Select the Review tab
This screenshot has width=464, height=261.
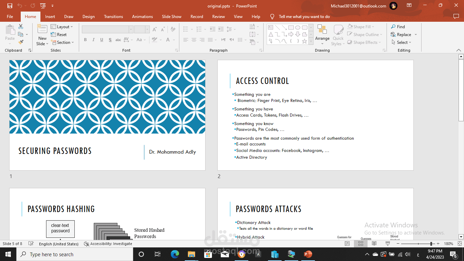coord(218,17)
